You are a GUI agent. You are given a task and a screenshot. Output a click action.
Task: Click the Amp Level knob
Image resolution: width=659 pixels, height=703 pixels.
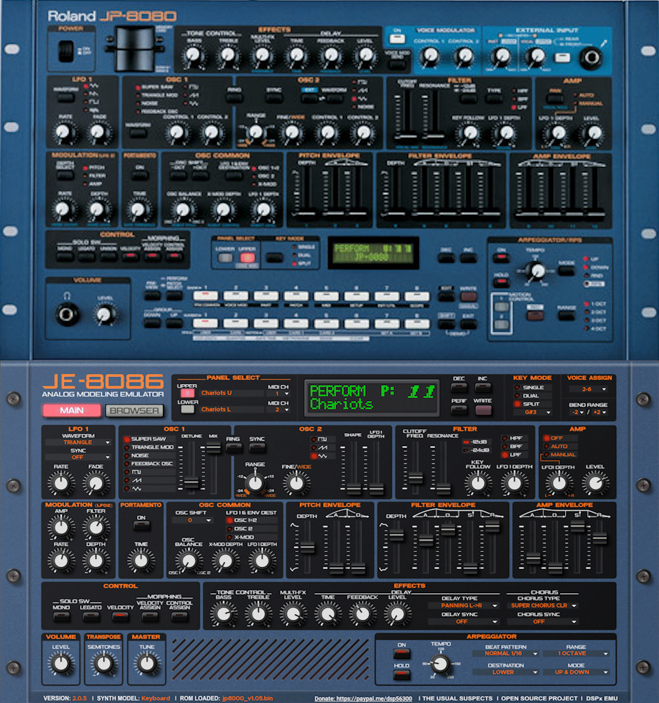[594, 483]
